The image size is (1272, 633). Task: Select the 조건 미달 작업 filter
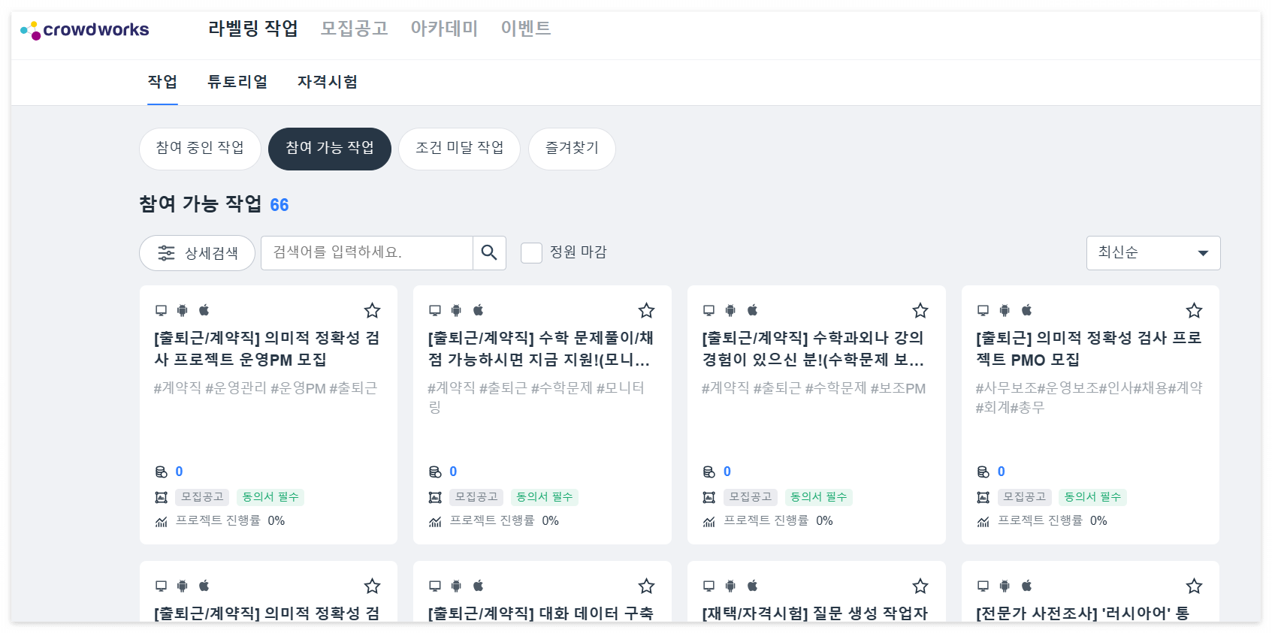point(459,149)
